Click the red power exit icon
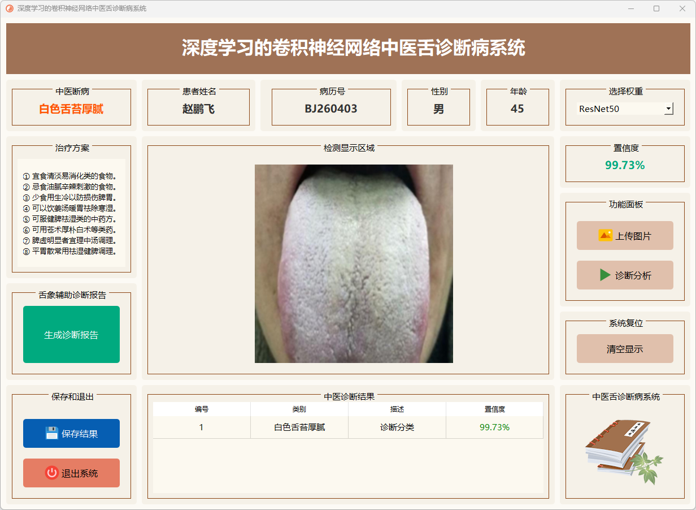696x510 pixels. (x=52, y=473)
